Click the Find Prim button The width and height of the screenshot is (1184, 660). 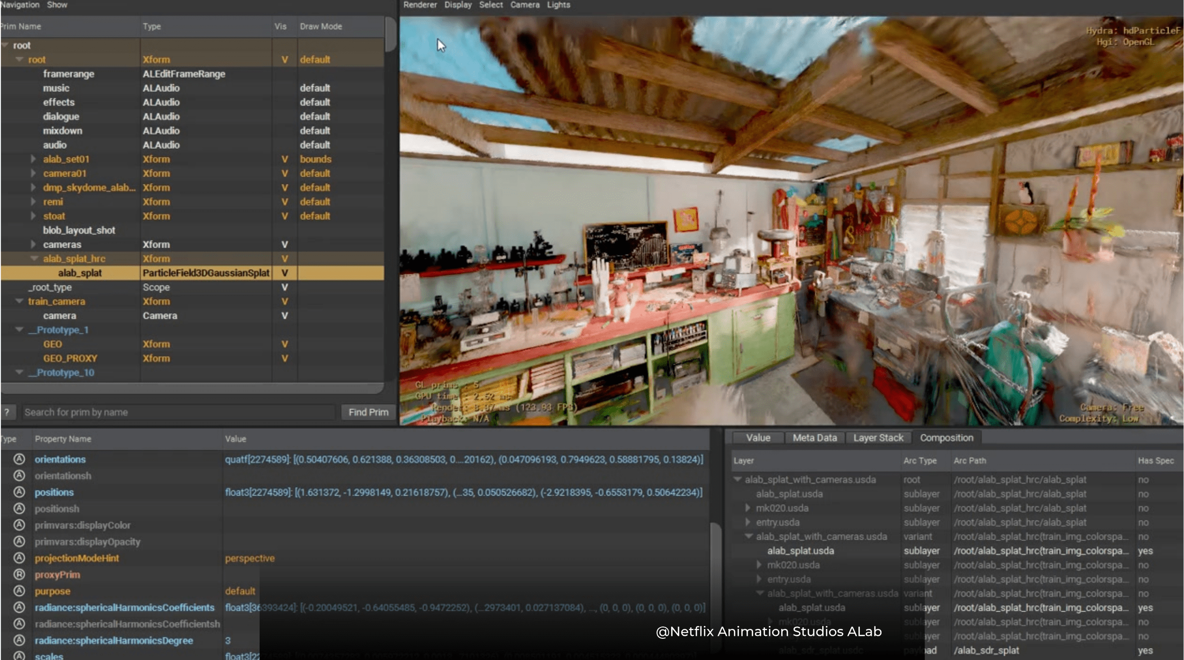[x=368, y=412]
